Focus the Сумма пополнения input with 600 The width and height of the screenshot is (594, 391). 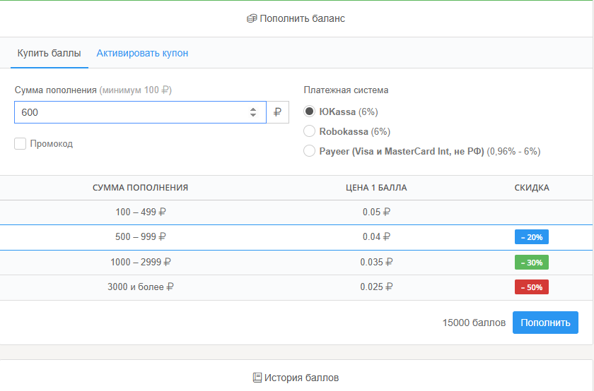[140, 112]
